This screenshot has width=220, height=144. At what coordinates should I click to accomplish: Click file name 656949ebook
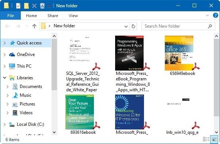[182, 73]
